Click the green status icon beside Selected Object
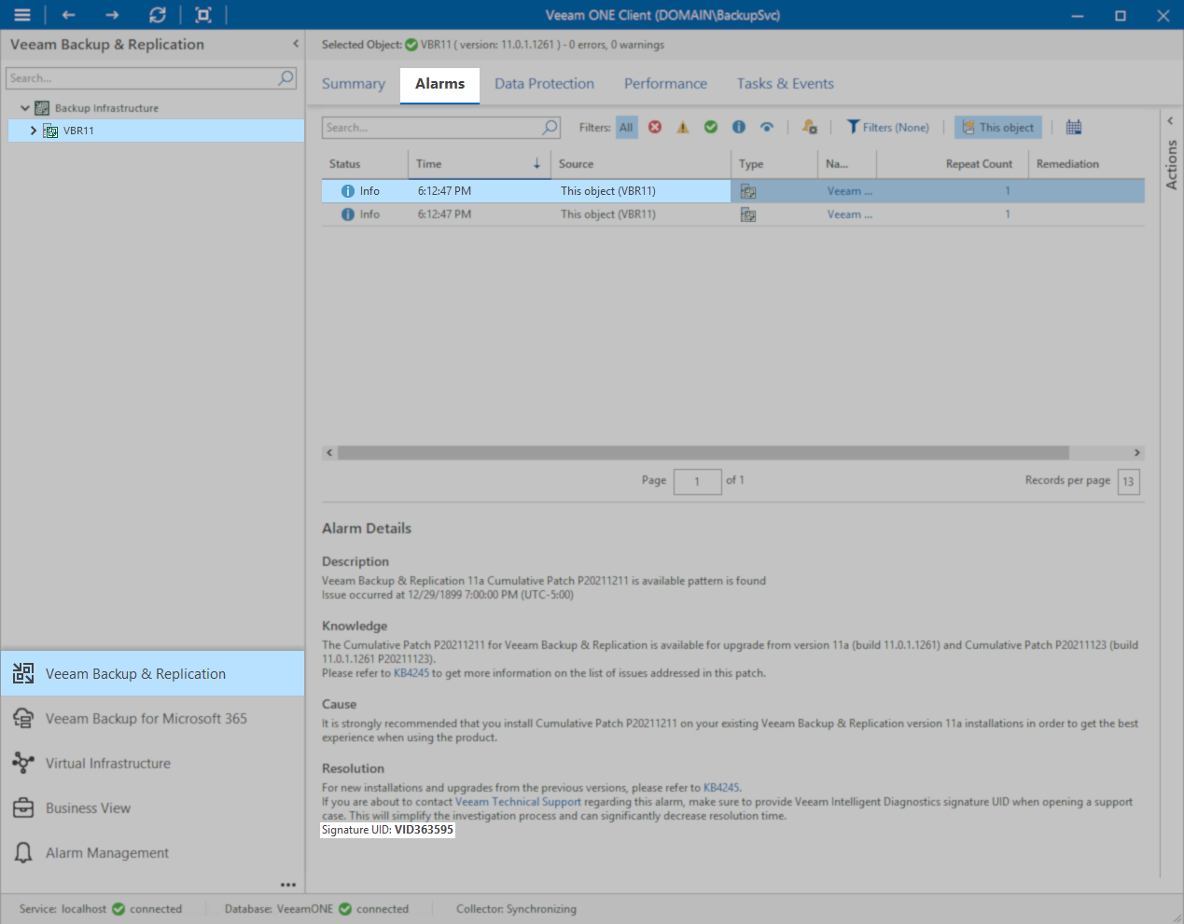 click(x=411, y=45)
